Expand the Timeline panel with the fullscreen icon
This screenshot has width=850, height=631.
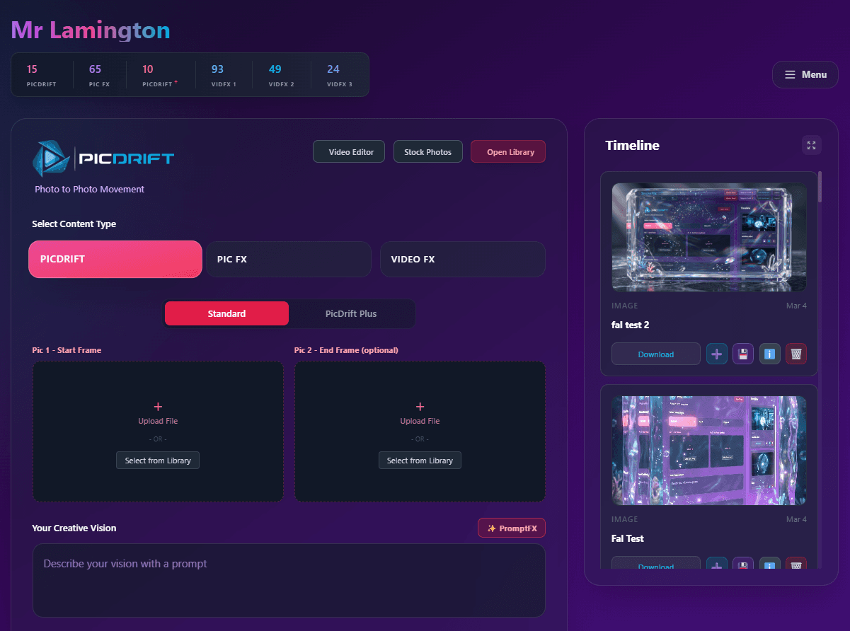(811, 145)
